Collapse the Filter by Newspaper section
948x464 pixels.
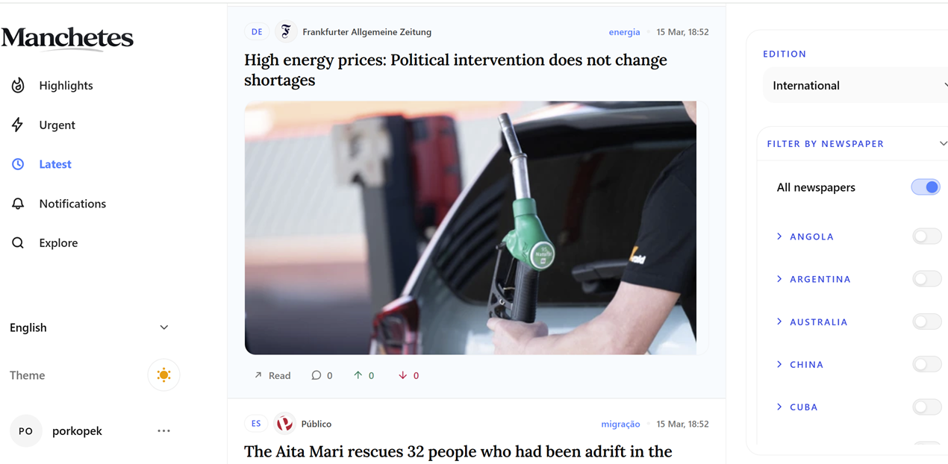coord(943,143)
